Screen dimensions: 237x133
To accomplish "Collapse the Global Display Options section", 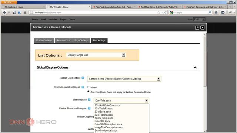I will tap(195, 67).
